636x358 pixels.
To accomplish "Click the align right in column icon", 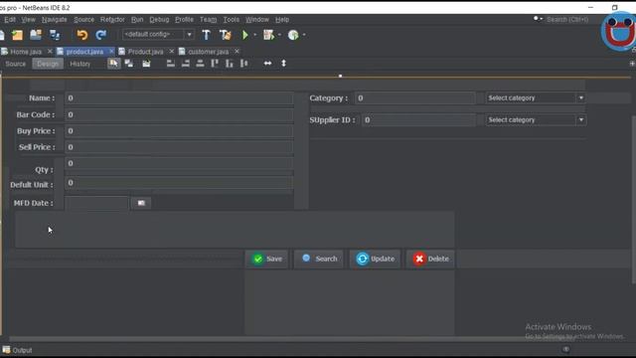I will point(186,64).
